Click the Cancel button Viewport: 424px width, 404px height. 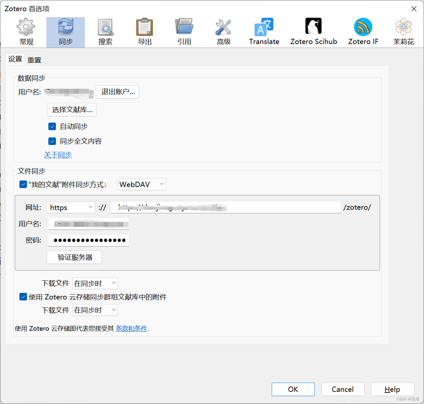pos(343,390)
